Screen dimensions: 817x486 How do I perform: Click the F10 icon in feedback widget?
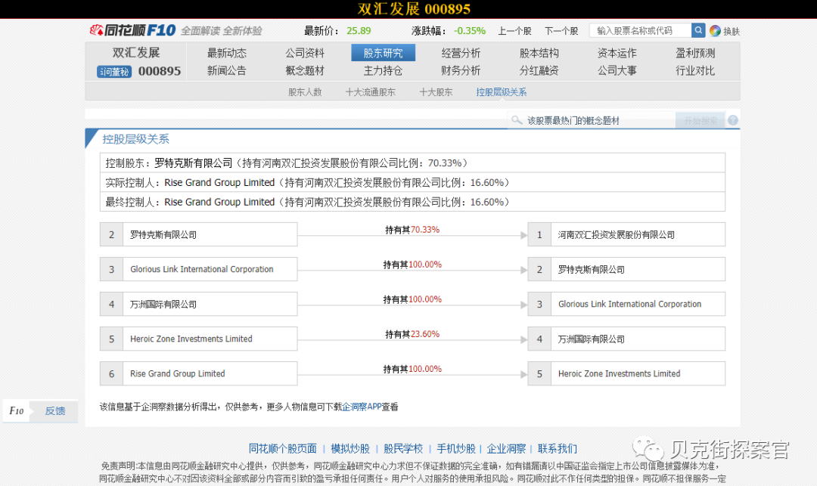[17, 411]
